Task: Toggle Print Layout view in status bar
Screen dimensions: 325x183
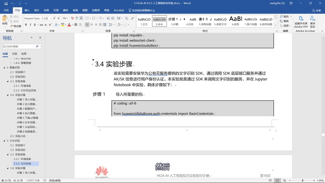Action: (x=277, y=180)
